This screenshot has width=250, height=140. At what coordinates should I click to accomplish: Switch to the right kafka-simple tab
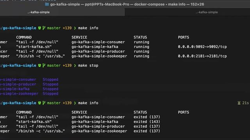(207, 12)
